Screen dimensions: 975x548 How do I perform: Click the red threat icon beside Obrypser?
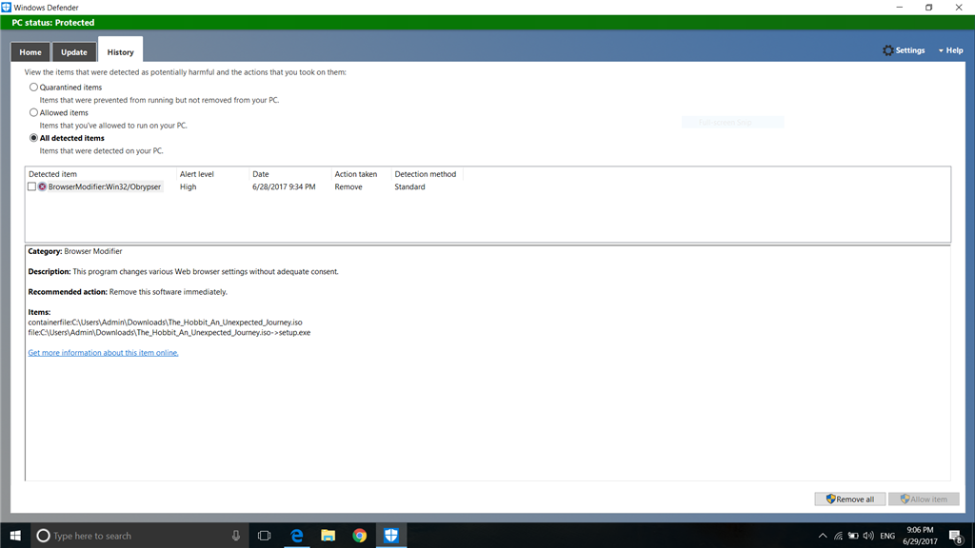coord(42,186)
